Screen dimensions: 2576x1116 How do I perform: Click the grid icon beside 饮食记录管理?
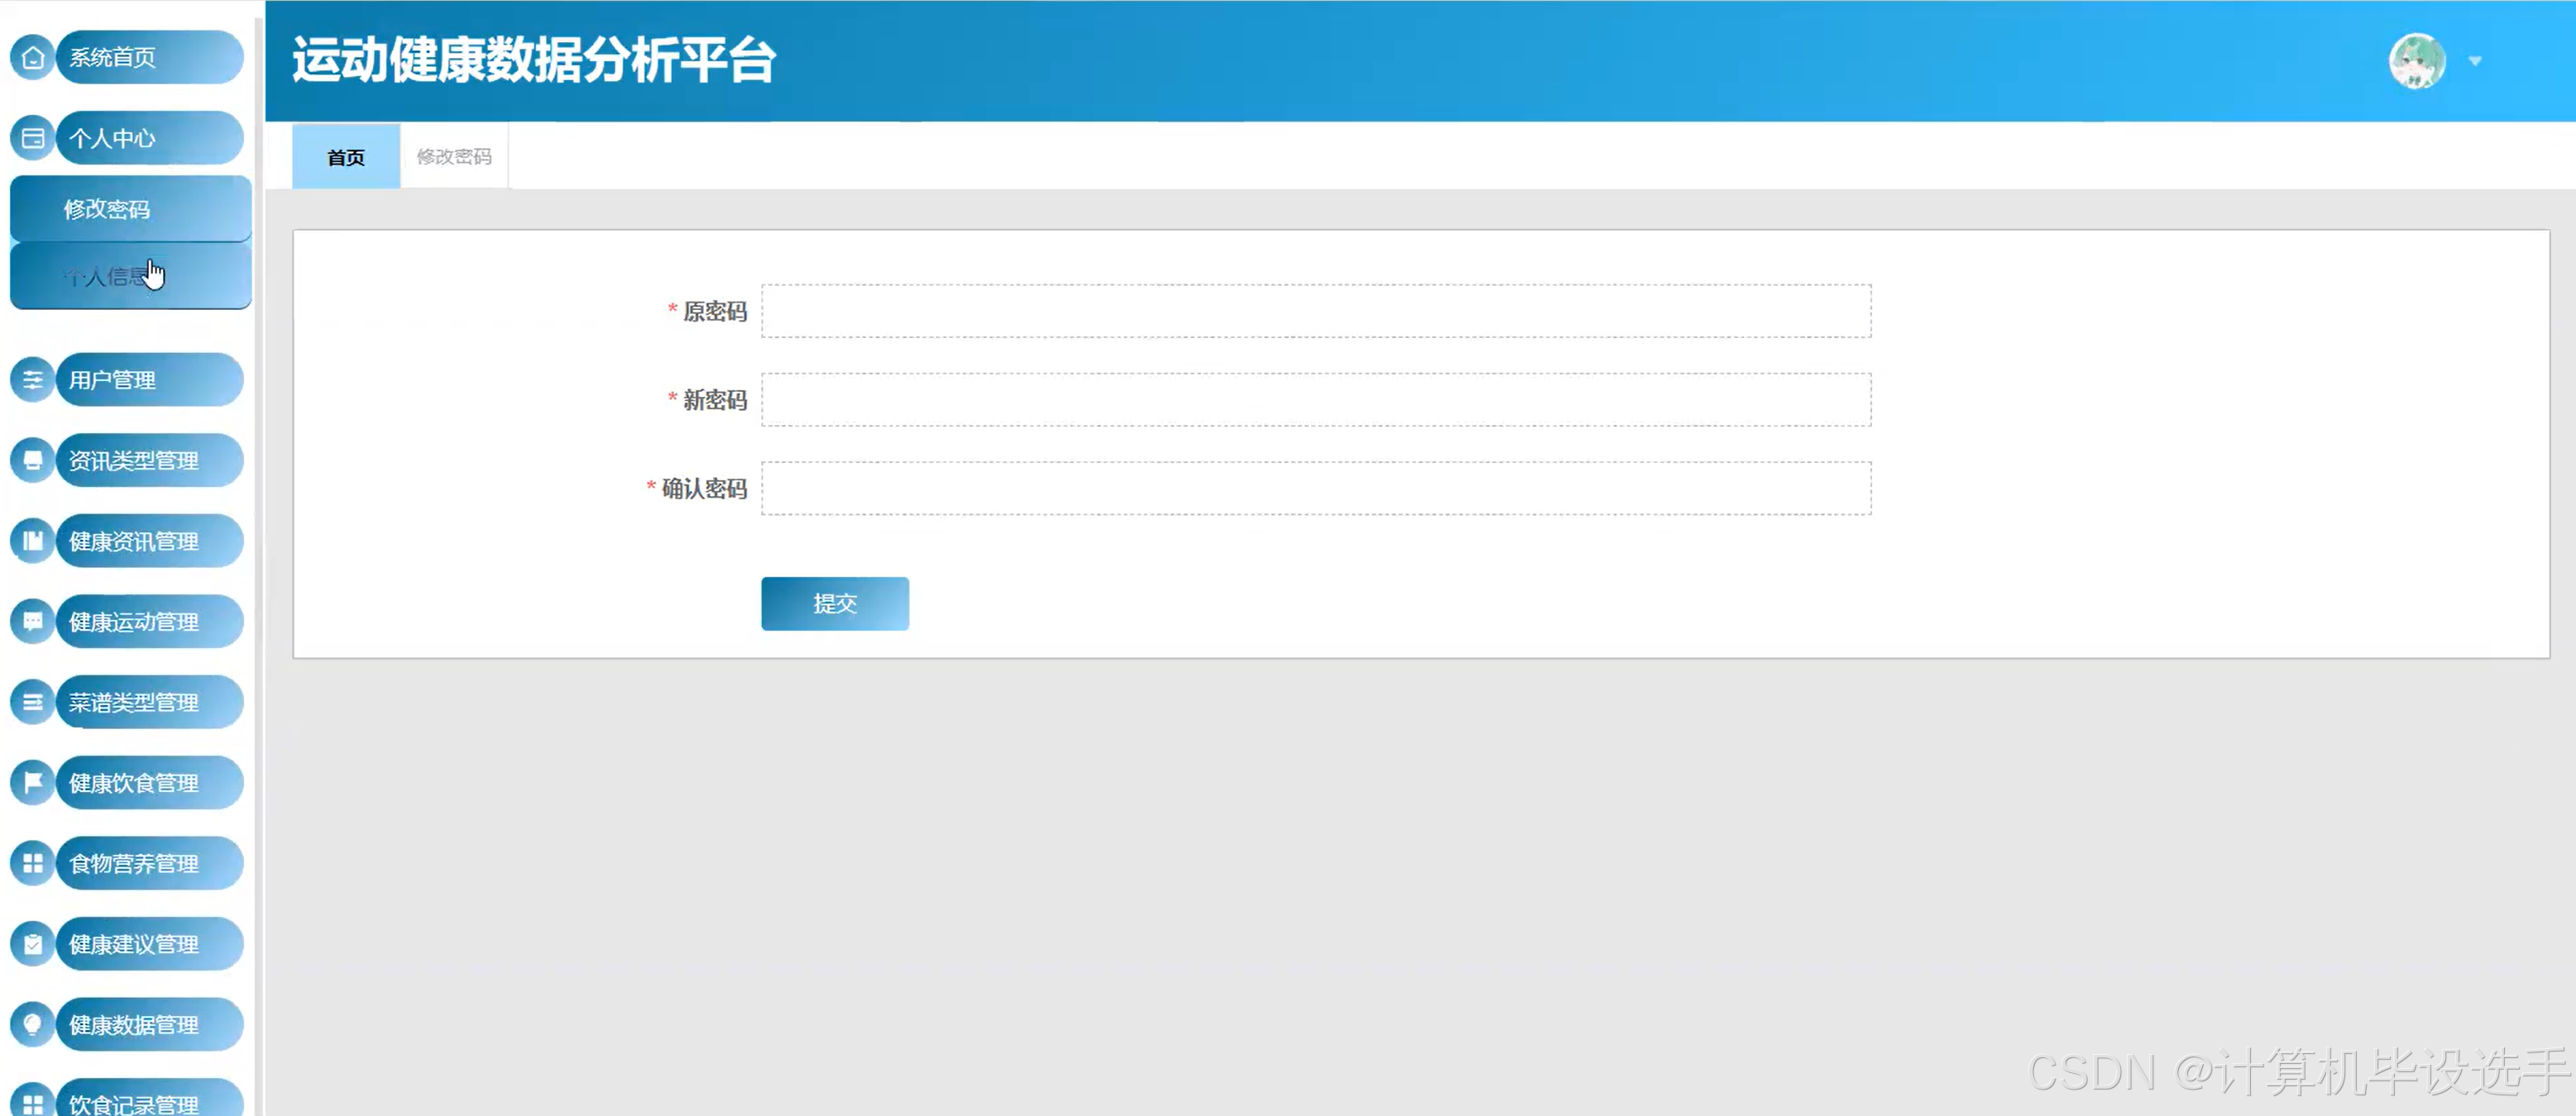click(32, 1103)
